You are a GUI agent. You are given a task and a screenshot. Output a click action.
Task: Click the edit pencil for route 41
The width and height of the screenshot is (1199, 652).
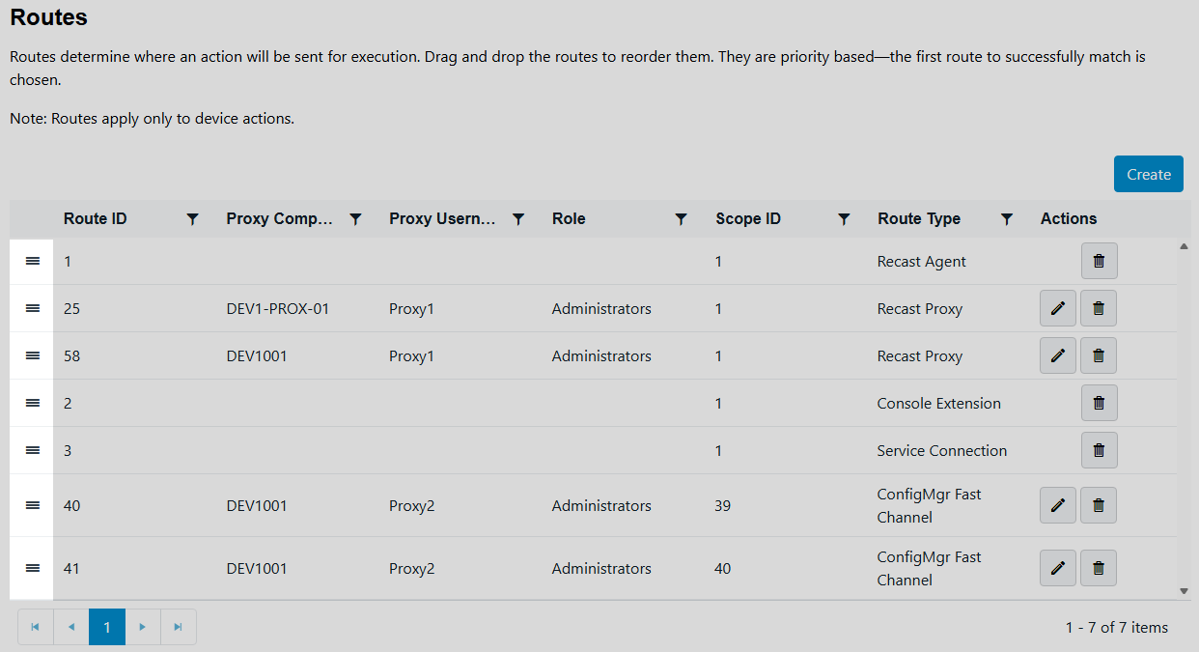1057,568
